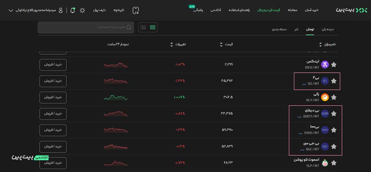This screenshot has height=172, width=371.
Task: Sort by changes column arrows
Action: pos(172,44)
